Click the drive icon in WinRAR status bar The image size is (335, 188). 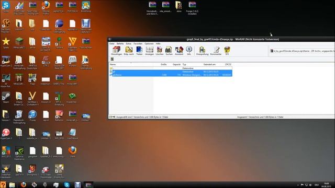pyautogui.click(x=110, y=117)
